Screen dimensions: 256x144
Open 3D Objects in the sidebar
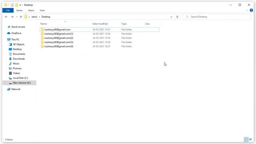pos(19,44)
